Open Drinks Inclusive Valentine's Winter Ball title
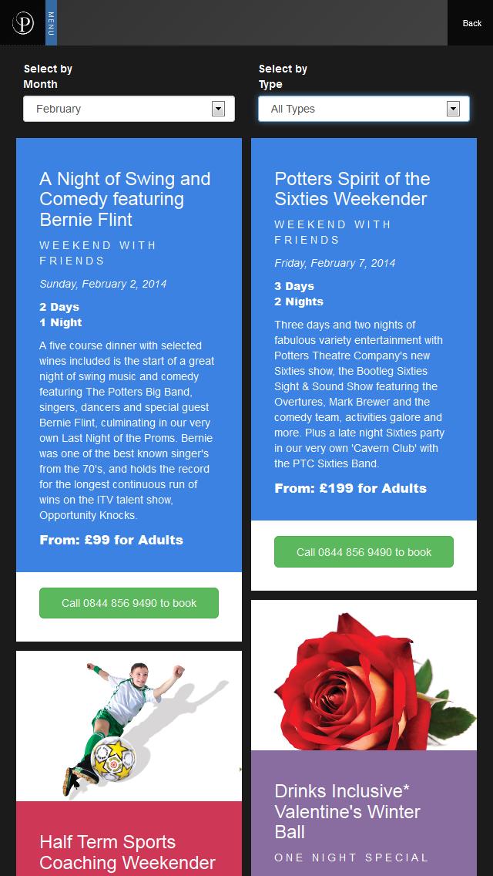The width and height of the screenshot is (493, 876). [x=347, y=811]
